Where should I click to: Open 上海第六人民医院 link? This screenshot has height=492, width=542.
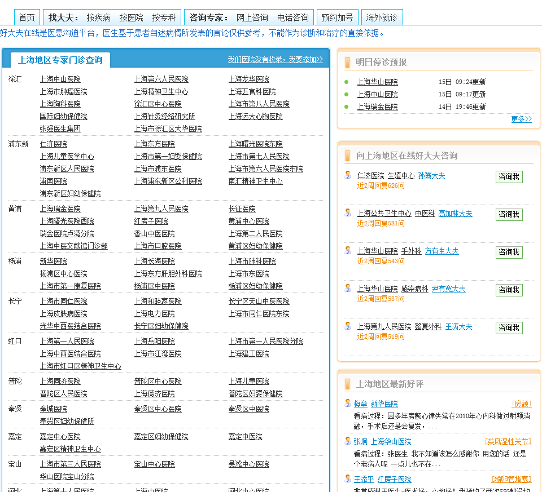[161, 79]
